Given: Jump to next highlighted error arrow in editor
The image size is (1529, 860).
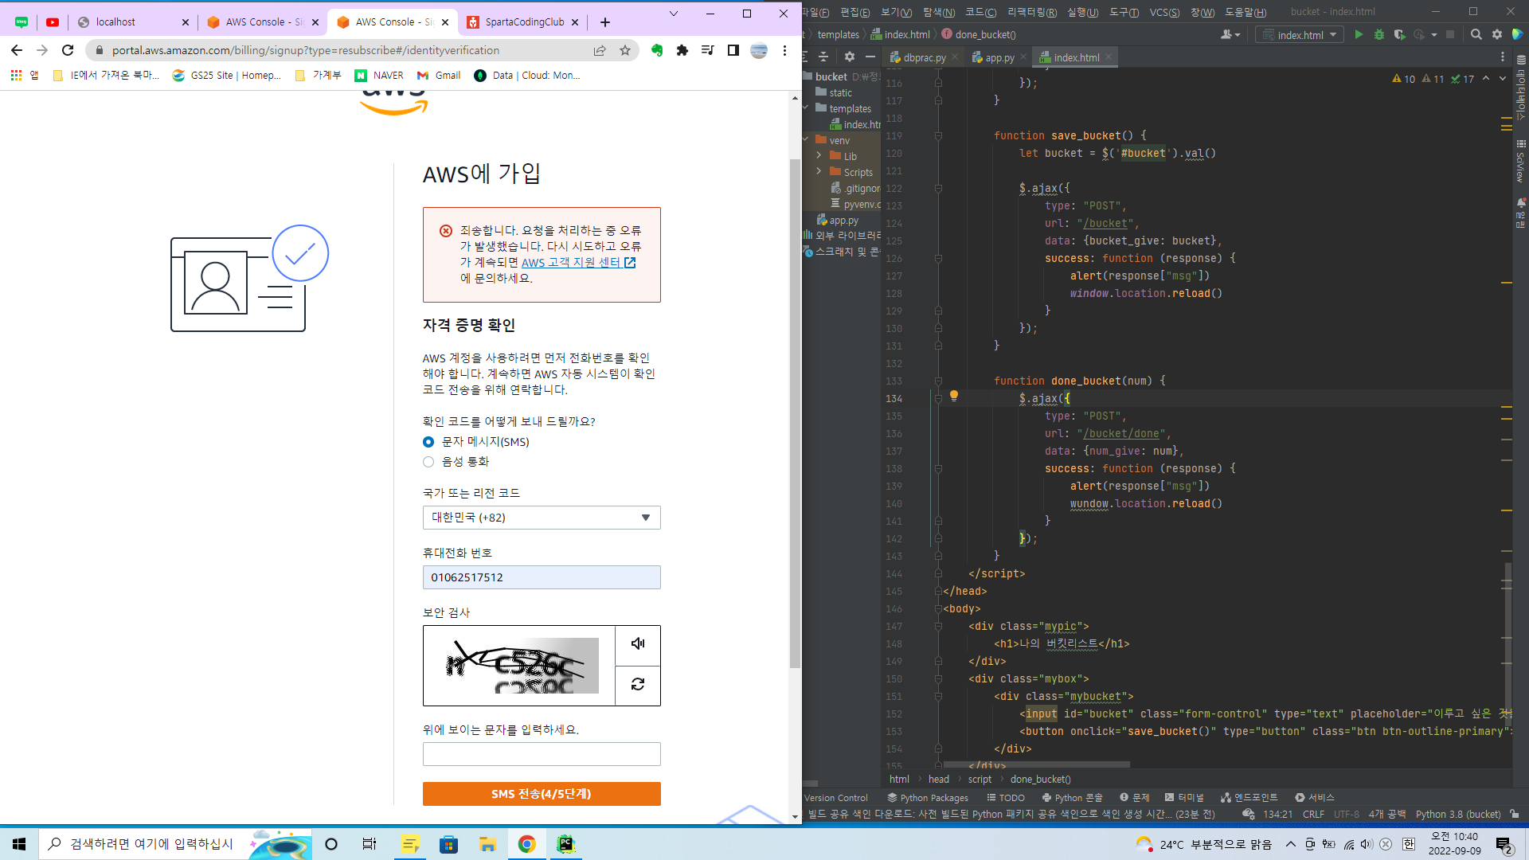Looking at the screenshot, I should pos(1503,79).
